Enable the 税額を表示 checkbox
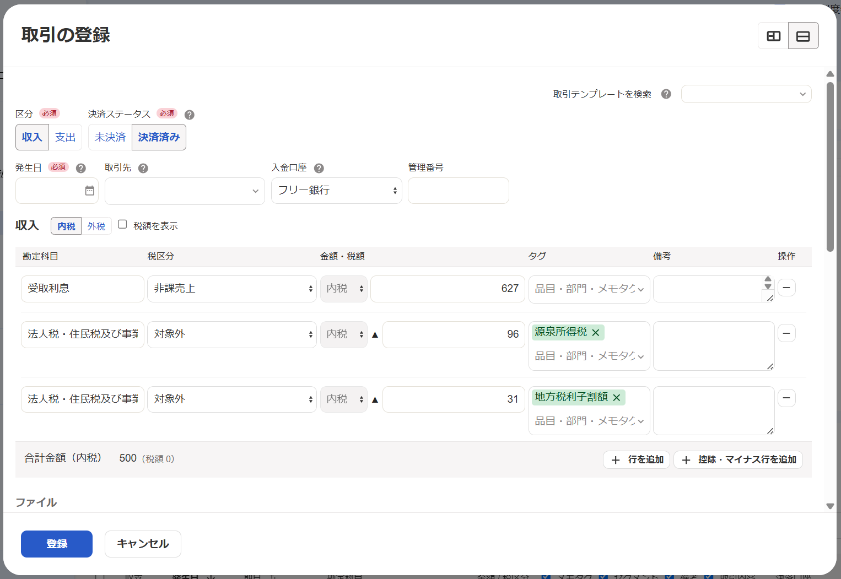The width and height of the screenshot is (841, 579). click(122, 224)
